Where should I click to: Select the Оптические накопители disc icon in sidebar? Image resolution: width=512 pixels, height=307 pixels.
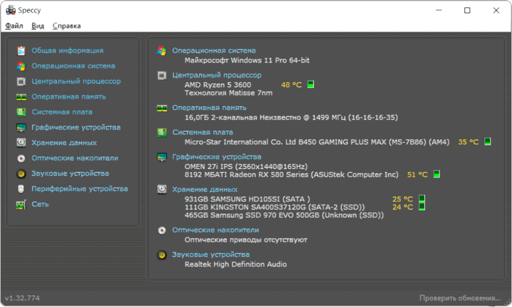click(21, 158)
